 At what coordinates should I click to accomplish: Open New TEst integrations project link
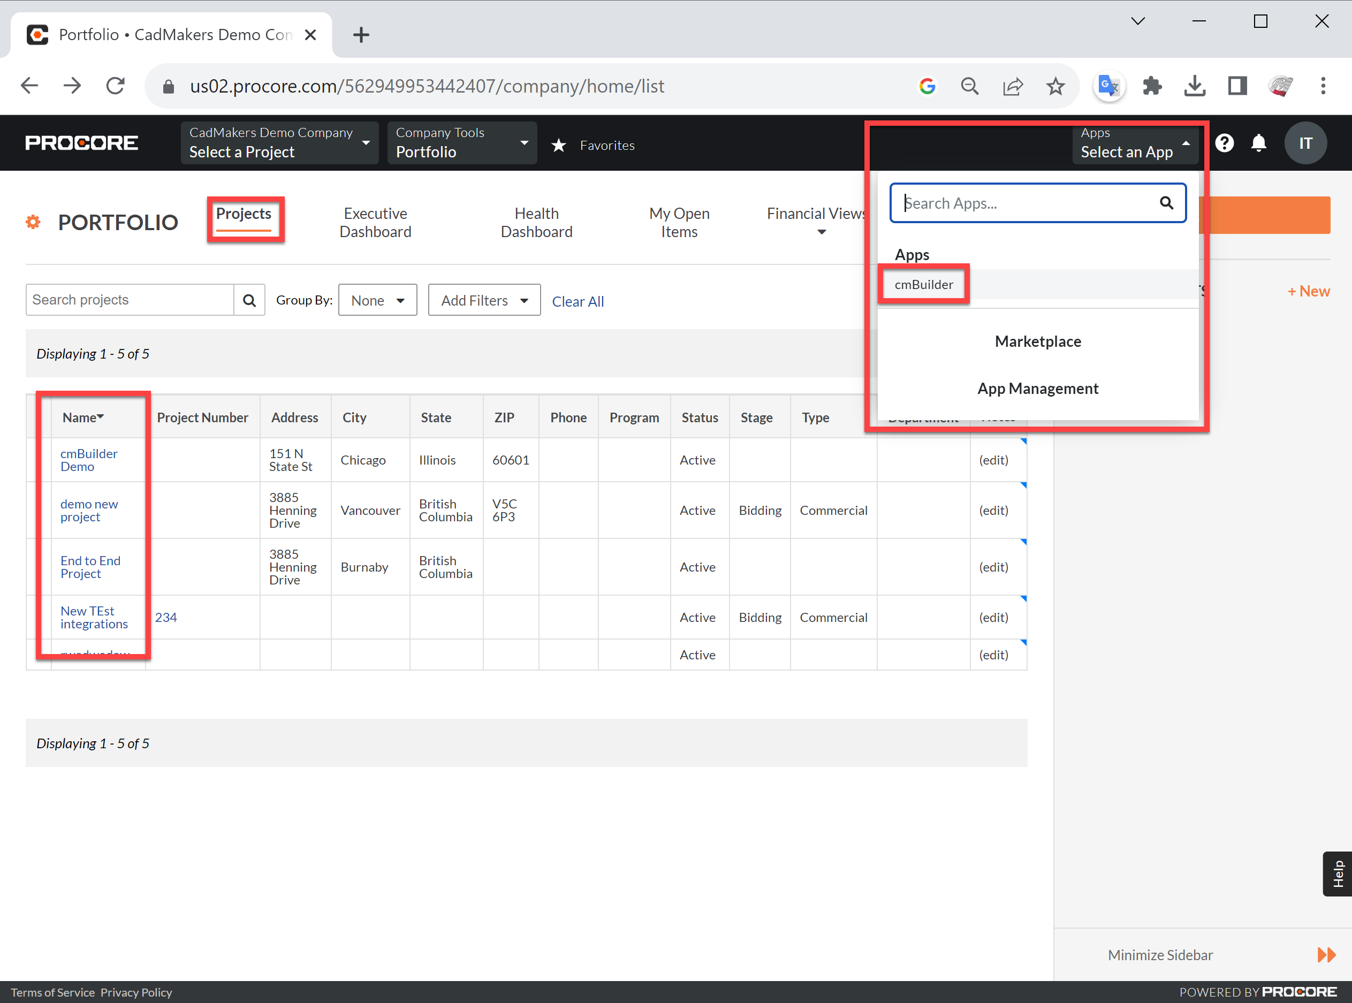pyautogui.click(x=94, y=618)
